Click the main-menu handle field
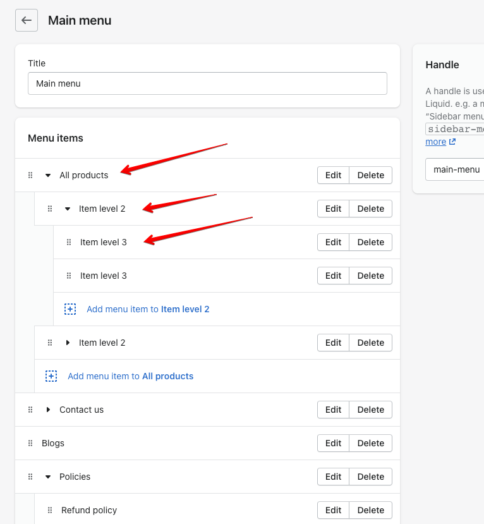 click(x=454, y=169)
